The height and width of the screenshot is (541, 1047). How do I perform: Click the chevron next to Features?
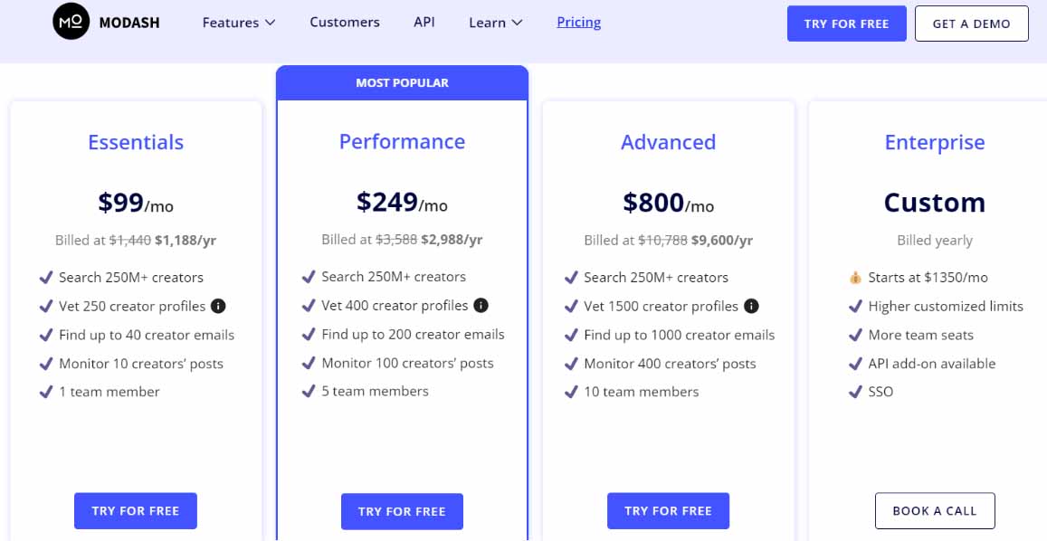point(269,23)
